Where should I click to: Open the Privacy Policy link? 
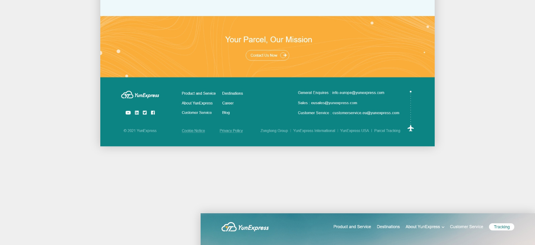(231, 131)
